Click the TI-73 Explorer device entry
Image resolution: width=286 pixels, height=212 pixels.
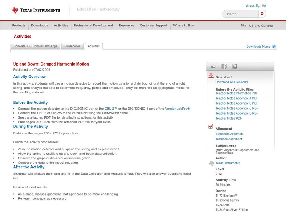[x=226, y=196]
